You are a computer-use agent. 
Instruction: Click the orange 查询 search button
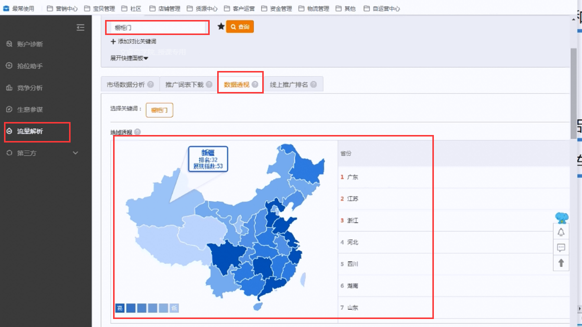click(240, 26)
